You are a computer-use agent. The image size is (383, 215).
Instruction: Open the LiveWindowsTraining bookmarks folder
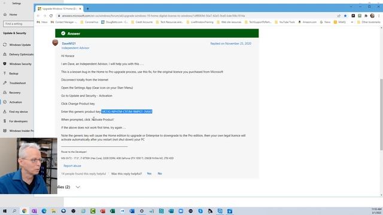200,22
